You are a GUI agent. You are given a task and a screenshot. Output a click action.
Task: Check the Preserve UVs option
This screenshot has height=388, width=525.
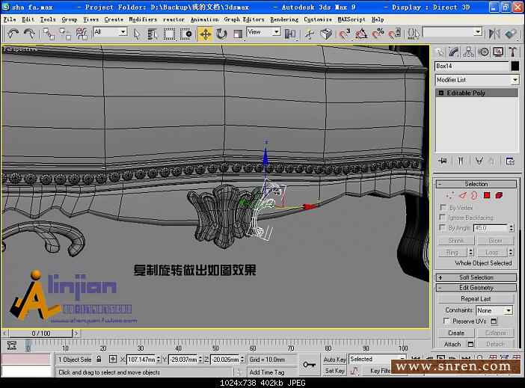click(446, 321)
